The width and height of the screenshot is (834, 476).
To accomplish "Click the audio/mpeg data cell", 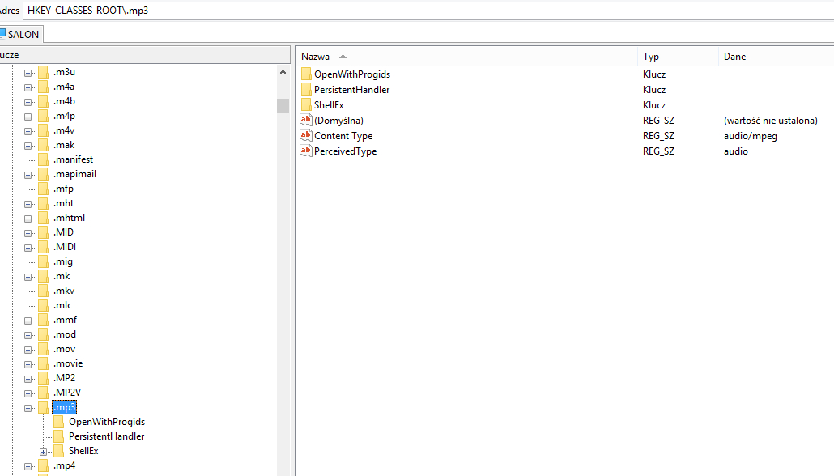I will 751,136.
